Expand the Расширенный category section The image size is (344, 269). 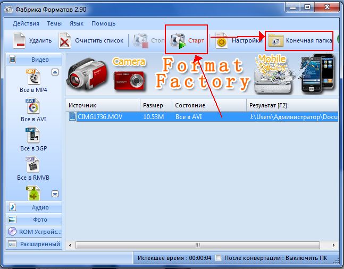click(34, 244)
